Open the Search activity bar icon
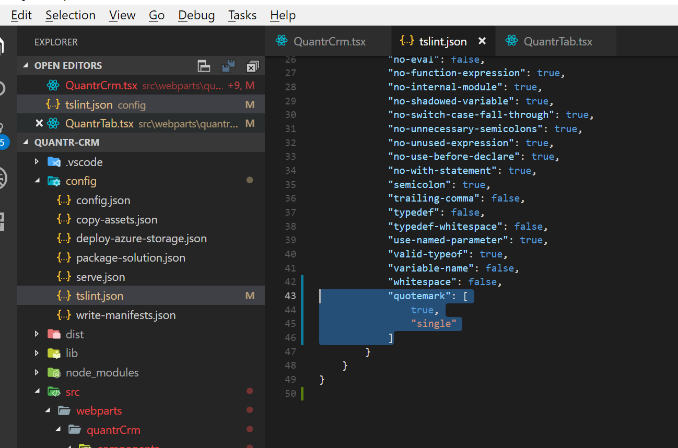The height and width of the screenshot is (448, 678). pyautogui.click(x=3, y=88)
